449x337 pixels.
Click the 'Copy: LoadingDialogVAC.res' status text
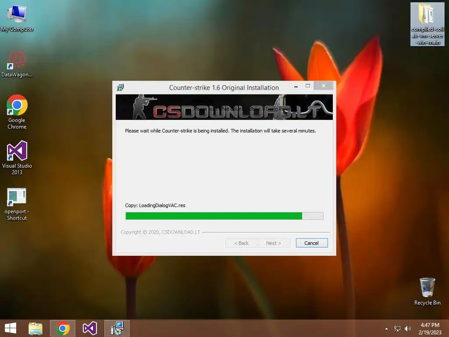[x=155, y=205]
